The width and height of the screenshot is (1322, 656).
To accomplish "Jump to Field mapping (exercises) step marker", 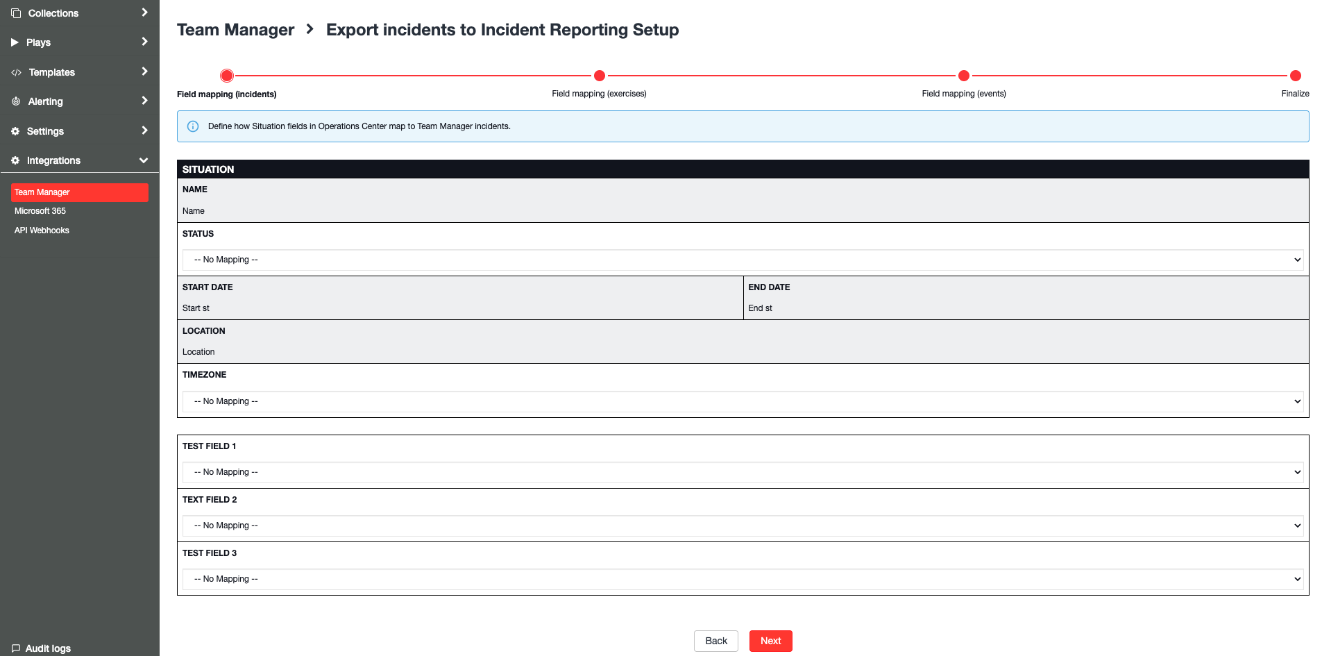I will (600, 76).
